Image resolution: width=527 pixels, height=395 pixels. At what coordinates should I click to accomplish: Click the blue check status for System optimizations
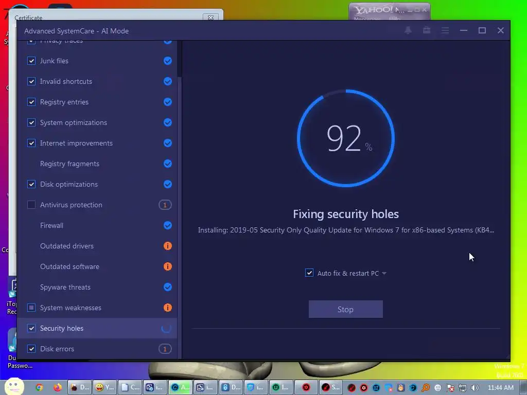coord(167,122)
